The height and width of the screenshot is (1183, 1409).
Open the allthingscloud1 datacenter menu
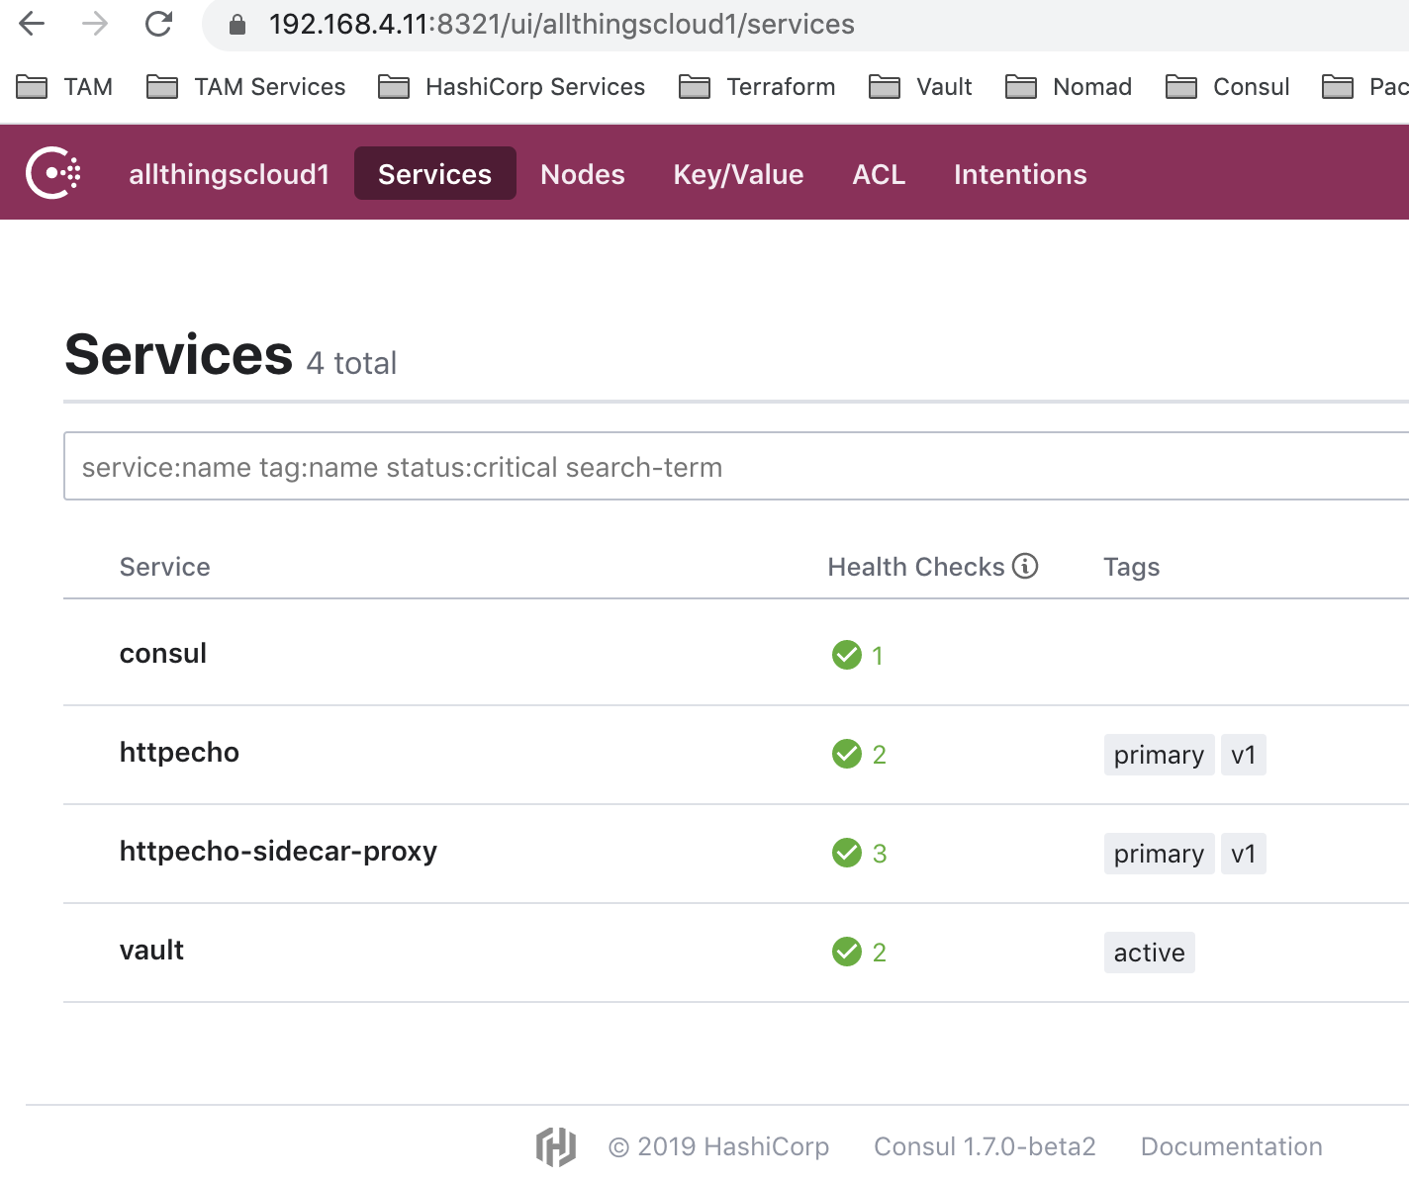[x=229, y=174]
